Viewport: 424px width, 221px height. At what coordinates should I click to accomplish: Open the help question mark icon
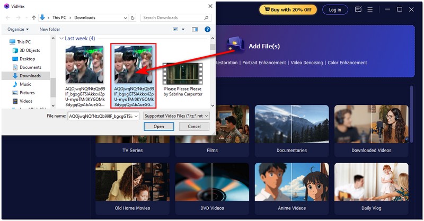pos(207,29)
